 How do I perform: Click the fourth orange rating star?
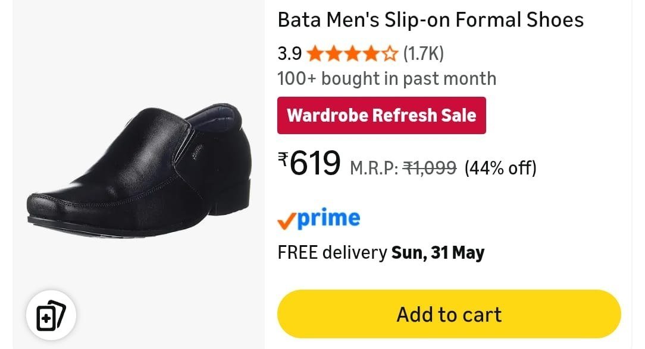pos(371,54)
